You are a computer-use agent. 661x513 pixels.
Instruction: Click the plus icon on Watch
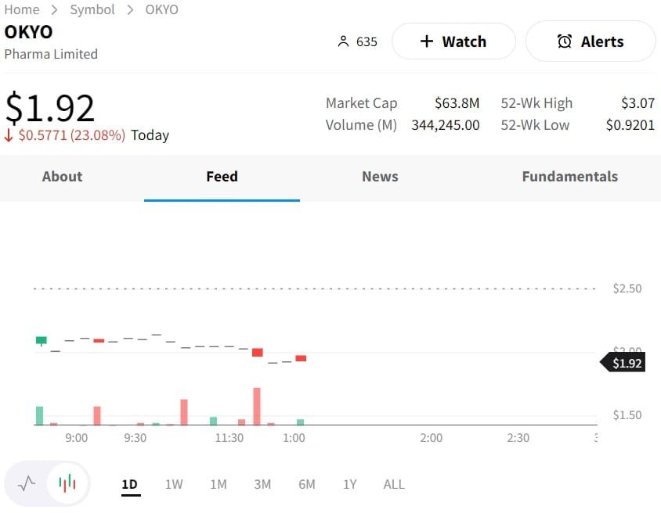[426, 41]
